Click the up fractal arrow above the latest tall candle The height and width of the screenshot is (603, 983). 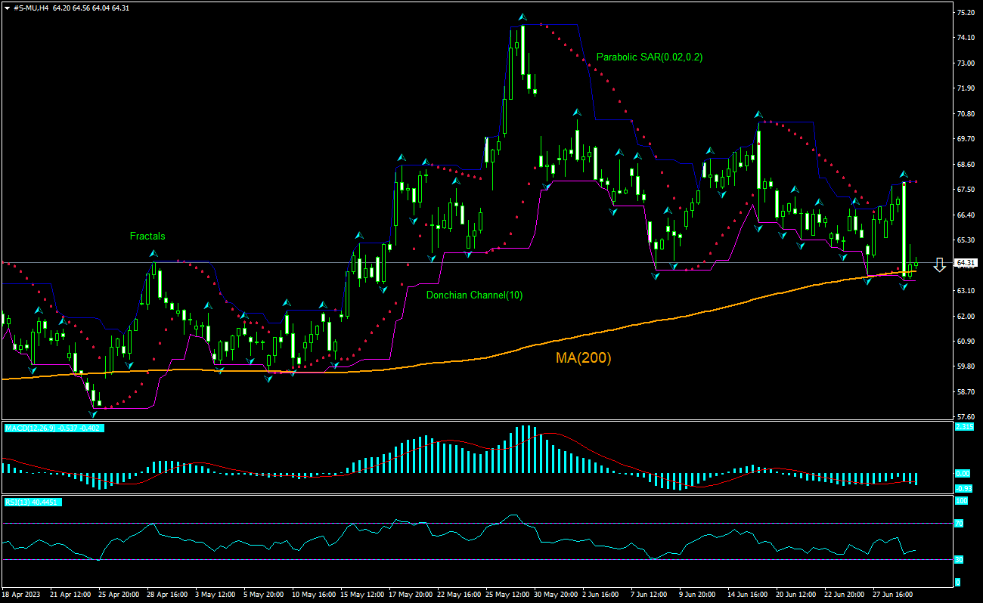coord(904,175)
